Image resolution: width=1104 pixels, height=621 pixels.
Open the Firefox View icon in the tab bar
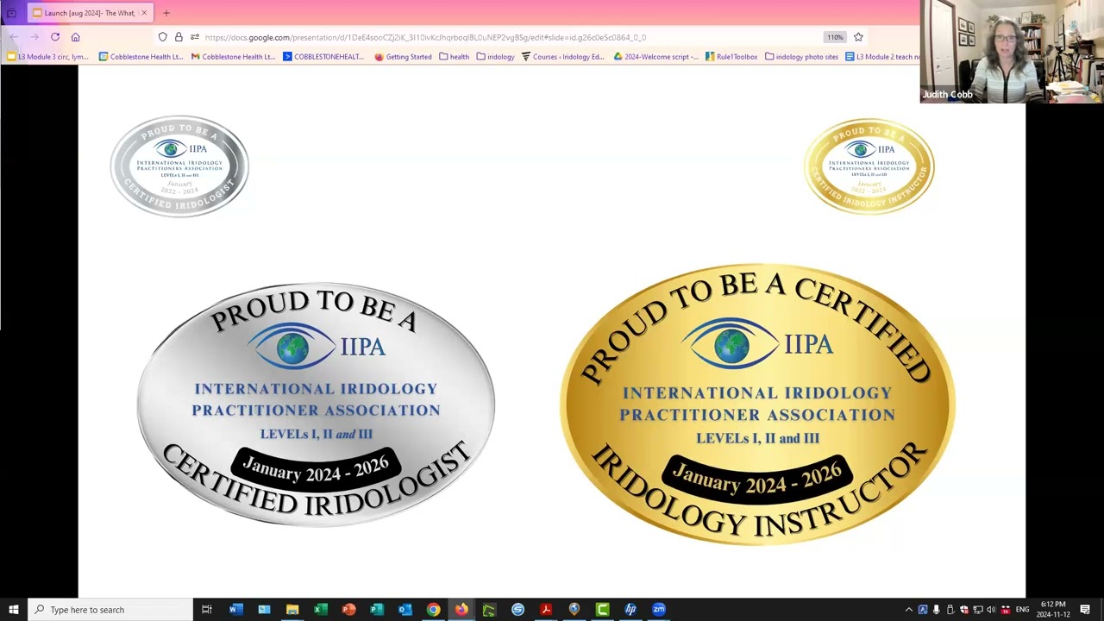[x=12, y=13]
